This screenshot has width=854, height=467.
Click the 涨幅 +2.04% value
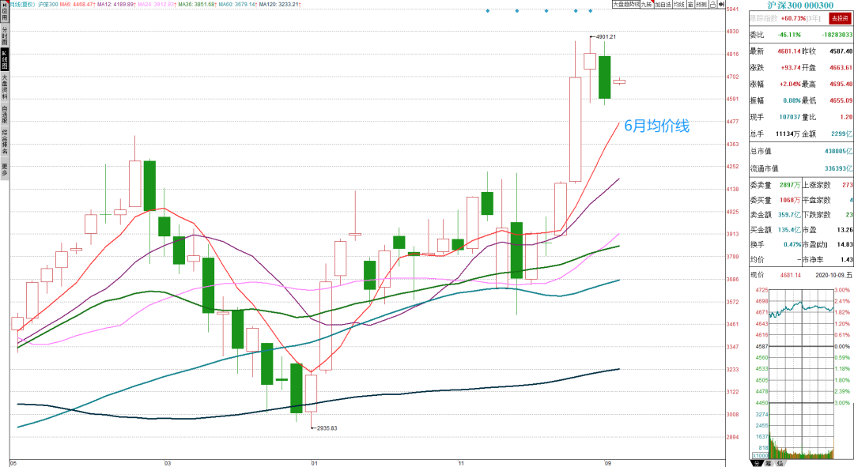point(790,84)
